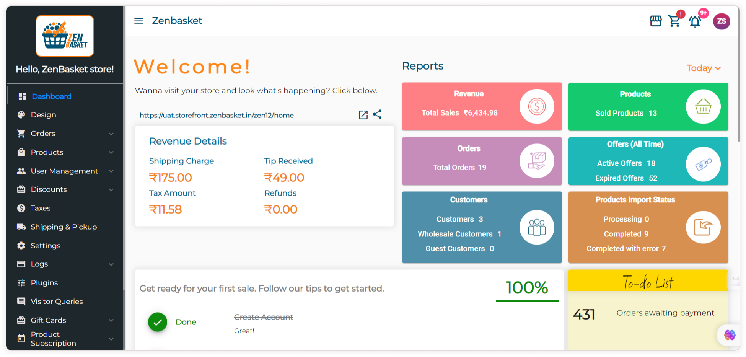The width and height of the screenshot is (746, 357).
Task: Click the Tax Amount ₹11.58 value
Action: [x=165, y=209]
